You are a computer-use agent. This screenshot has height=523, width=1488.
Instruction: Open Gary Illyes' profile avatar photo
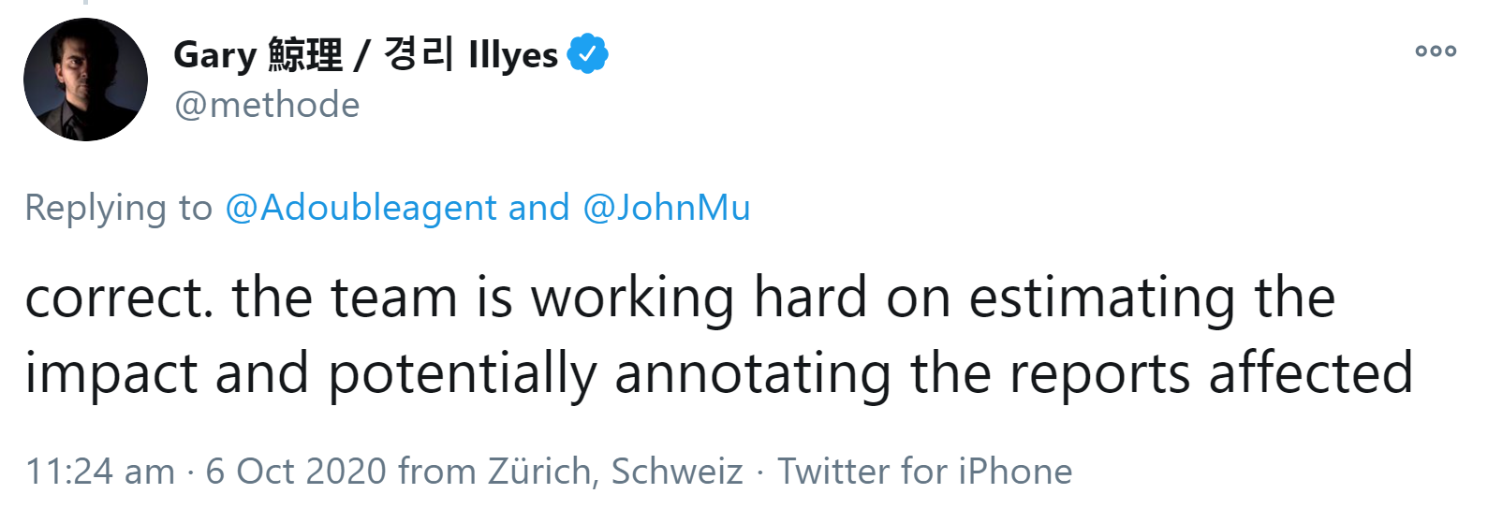(x=85, y=80)
